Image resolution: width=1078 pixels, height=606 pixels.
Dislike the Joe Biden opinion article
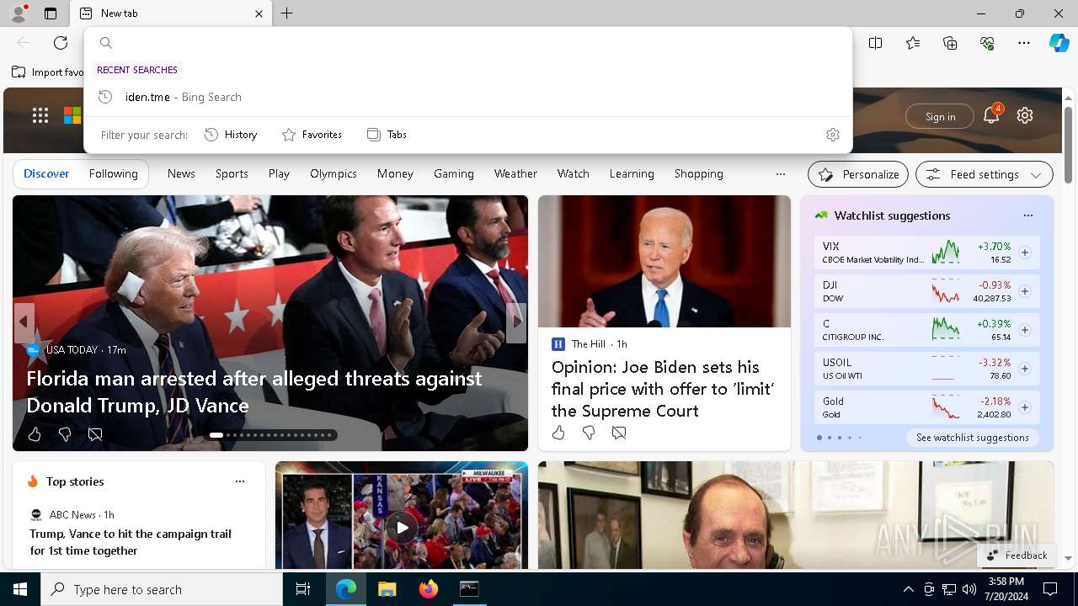point(589,433)
